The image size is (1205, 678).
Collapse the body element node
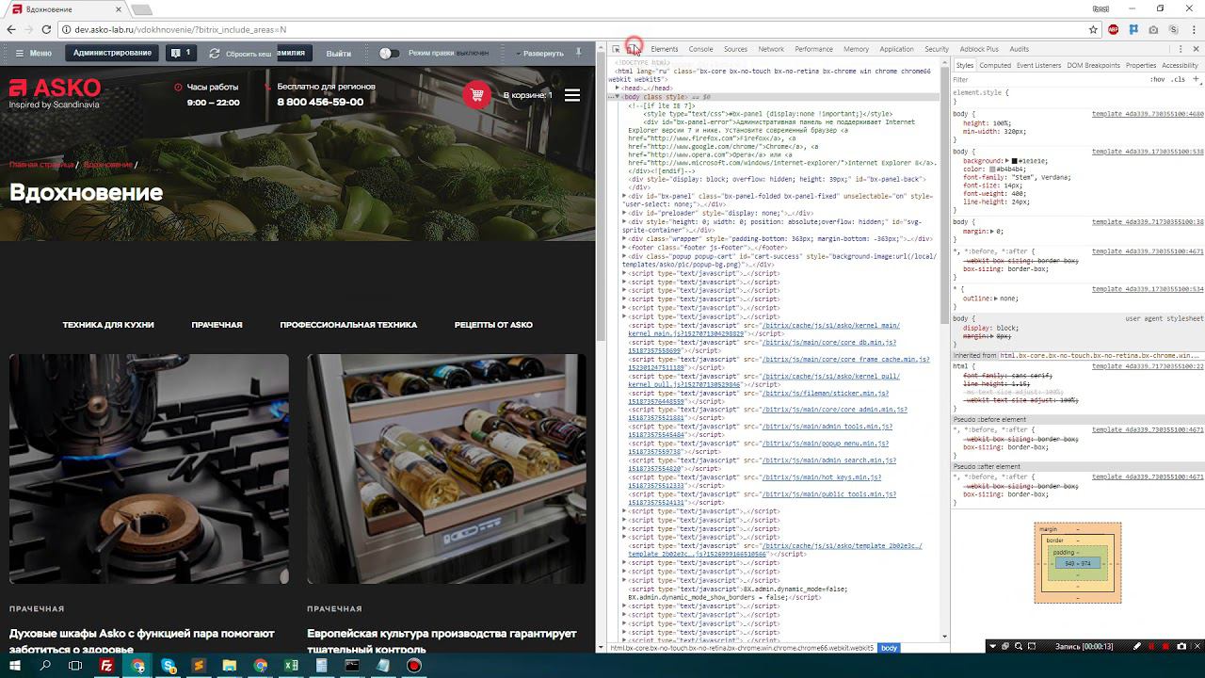point(618,97)
